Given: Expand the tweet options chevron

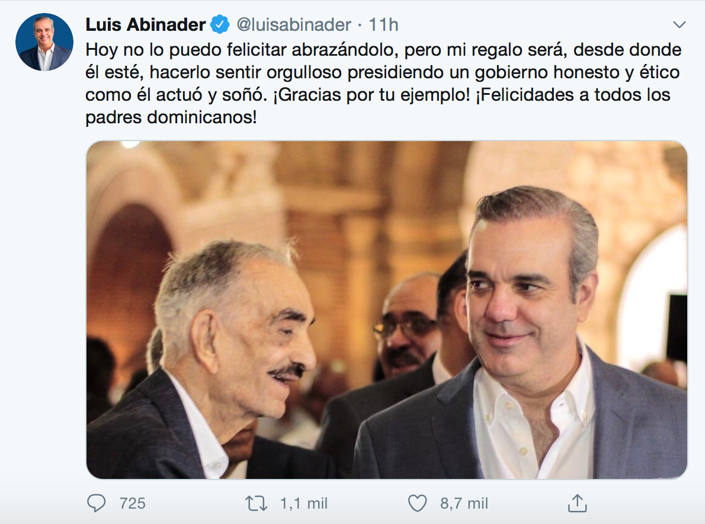Looking at the screenshot, I should (x=680, y=25).
